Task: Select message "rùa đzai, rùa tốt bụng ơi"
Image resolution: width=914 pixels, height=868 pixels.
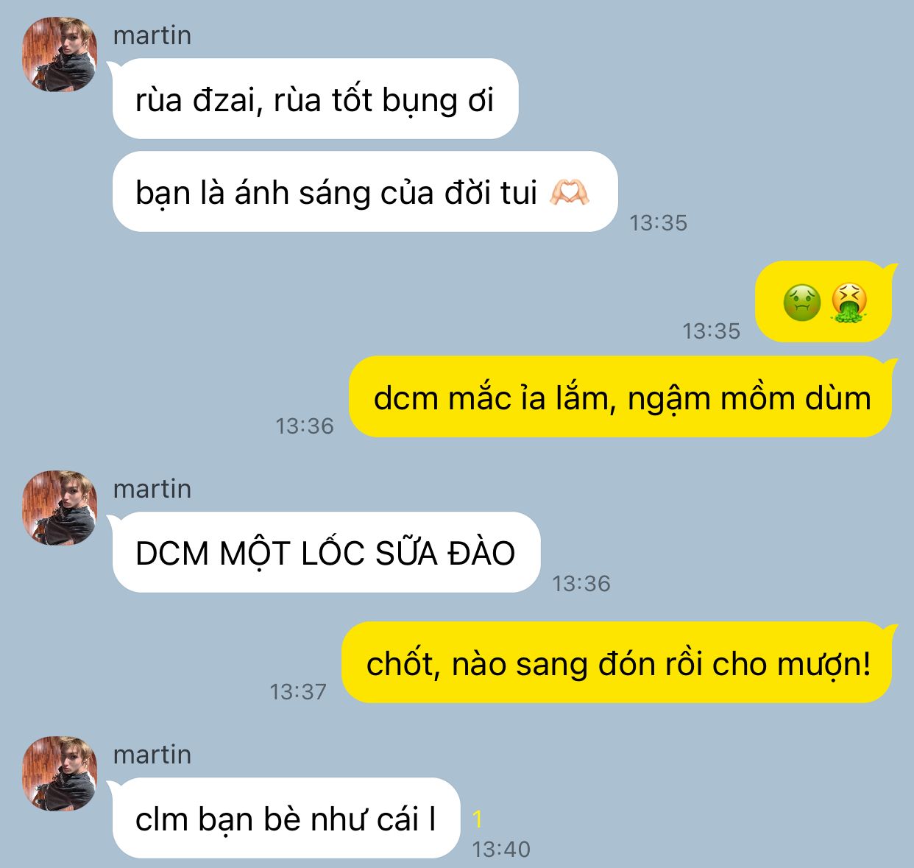Action: 315,99
